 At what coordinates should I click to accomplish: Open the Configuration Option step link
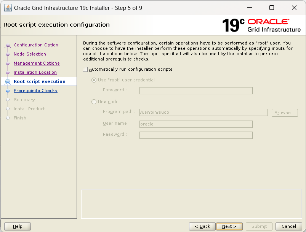[36, 45]
